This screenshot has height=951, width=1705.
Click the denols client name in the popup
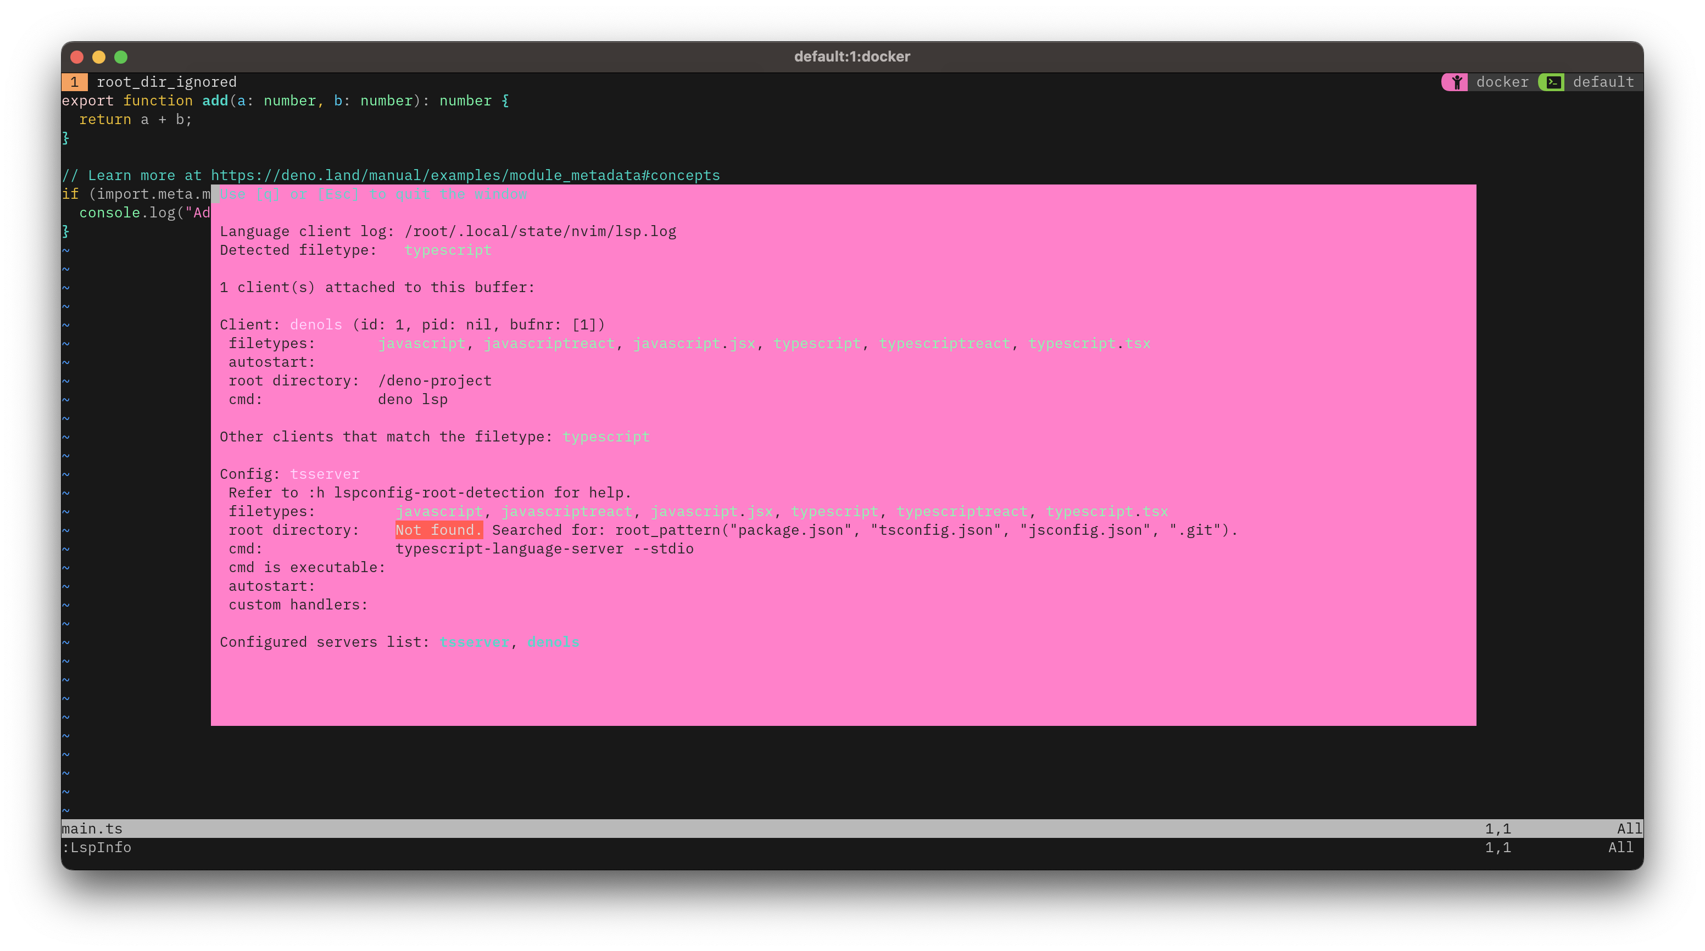pyautogui.click(x=316, y=325)
